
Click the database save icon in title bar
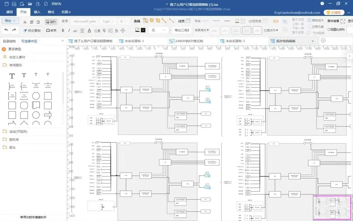pos(14,4)
